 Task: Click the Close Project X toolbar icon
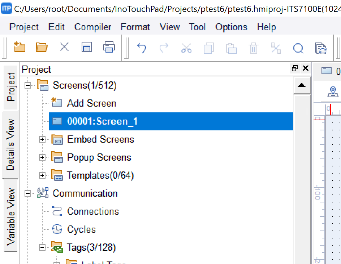pyautogui.click(x=64, y=47)
